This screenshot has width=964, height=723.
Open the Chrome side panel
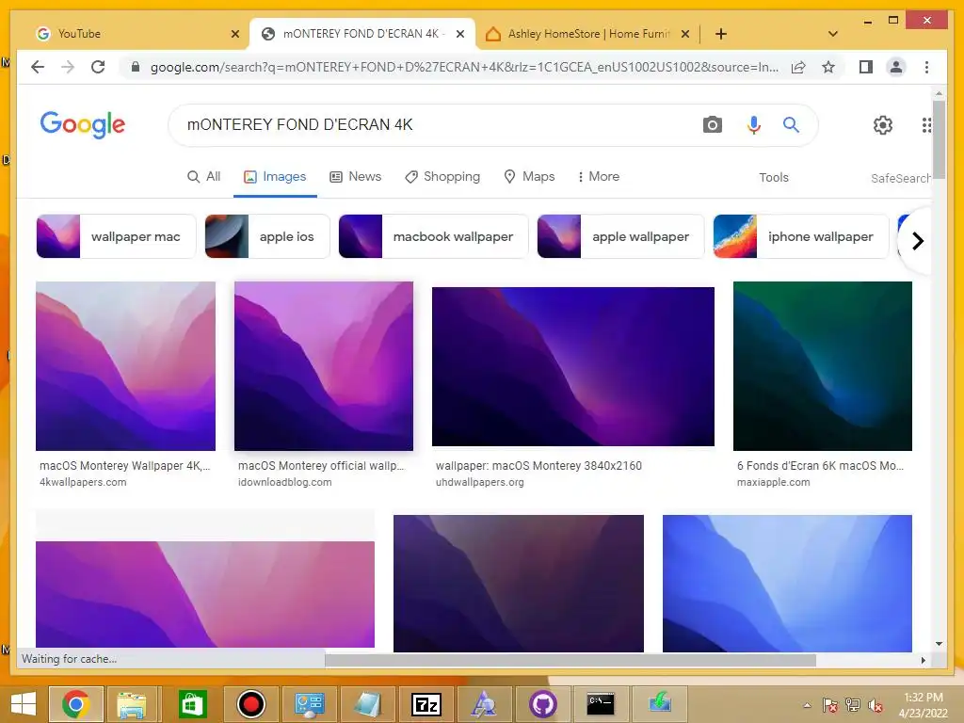[866, 67]
